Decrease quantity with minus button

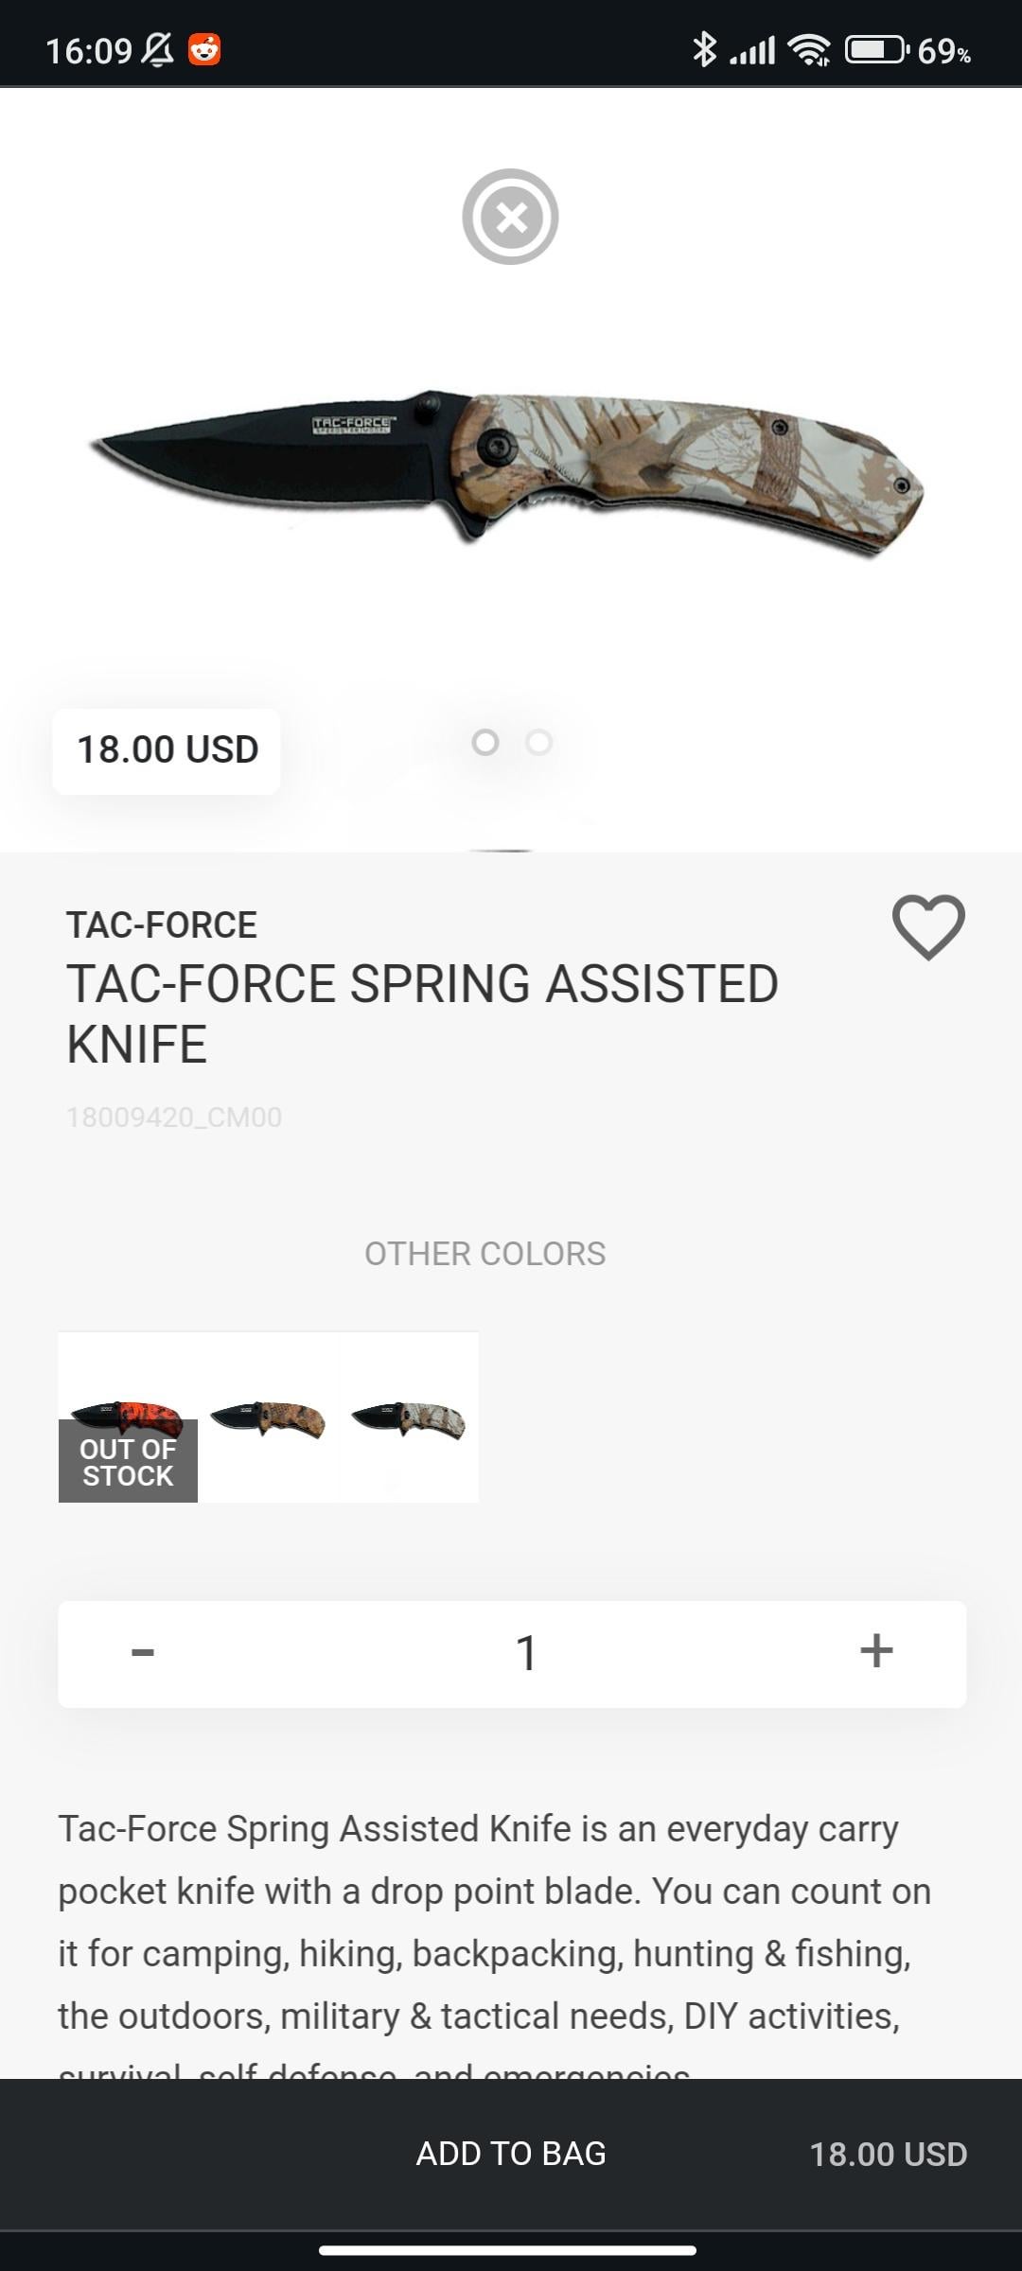(143, 1653)
